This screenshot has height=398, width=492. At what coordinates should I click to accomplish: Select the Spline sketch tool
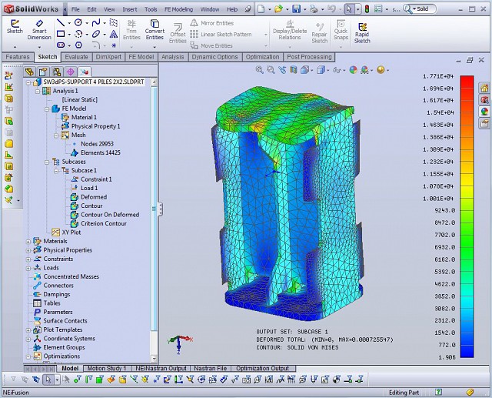click(x=96, y=22)
